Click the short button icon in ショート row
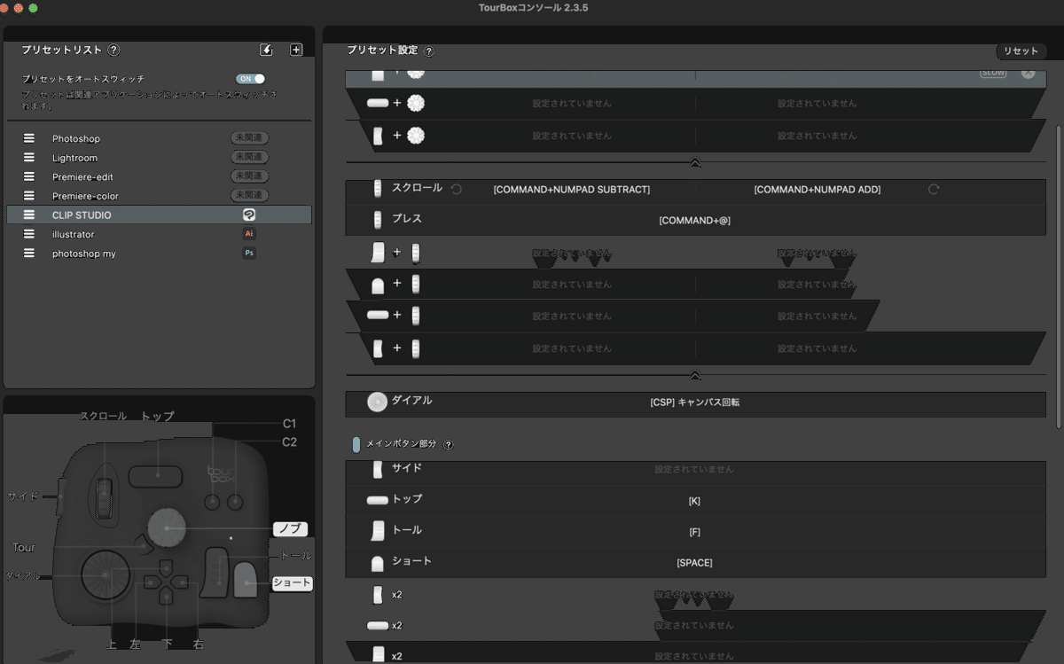Viewport: 1064px width, 664px height. click(x=377, y=563)
